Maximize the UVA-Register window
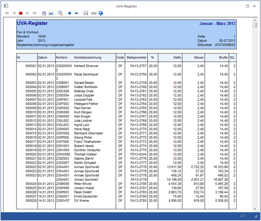This screenshot has height=221, width=261. (248, 6)
